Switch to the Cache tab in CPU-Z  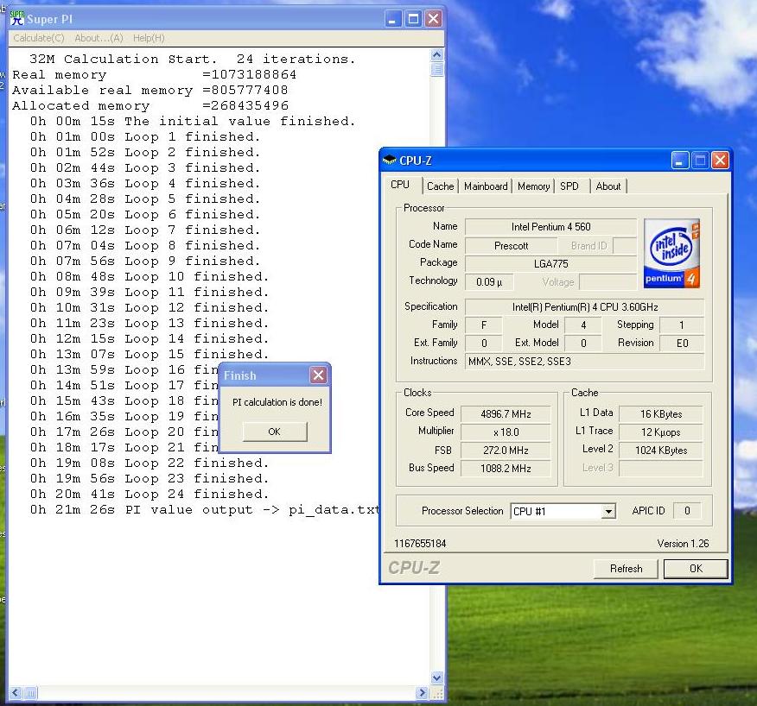click(x=441, y=186)
